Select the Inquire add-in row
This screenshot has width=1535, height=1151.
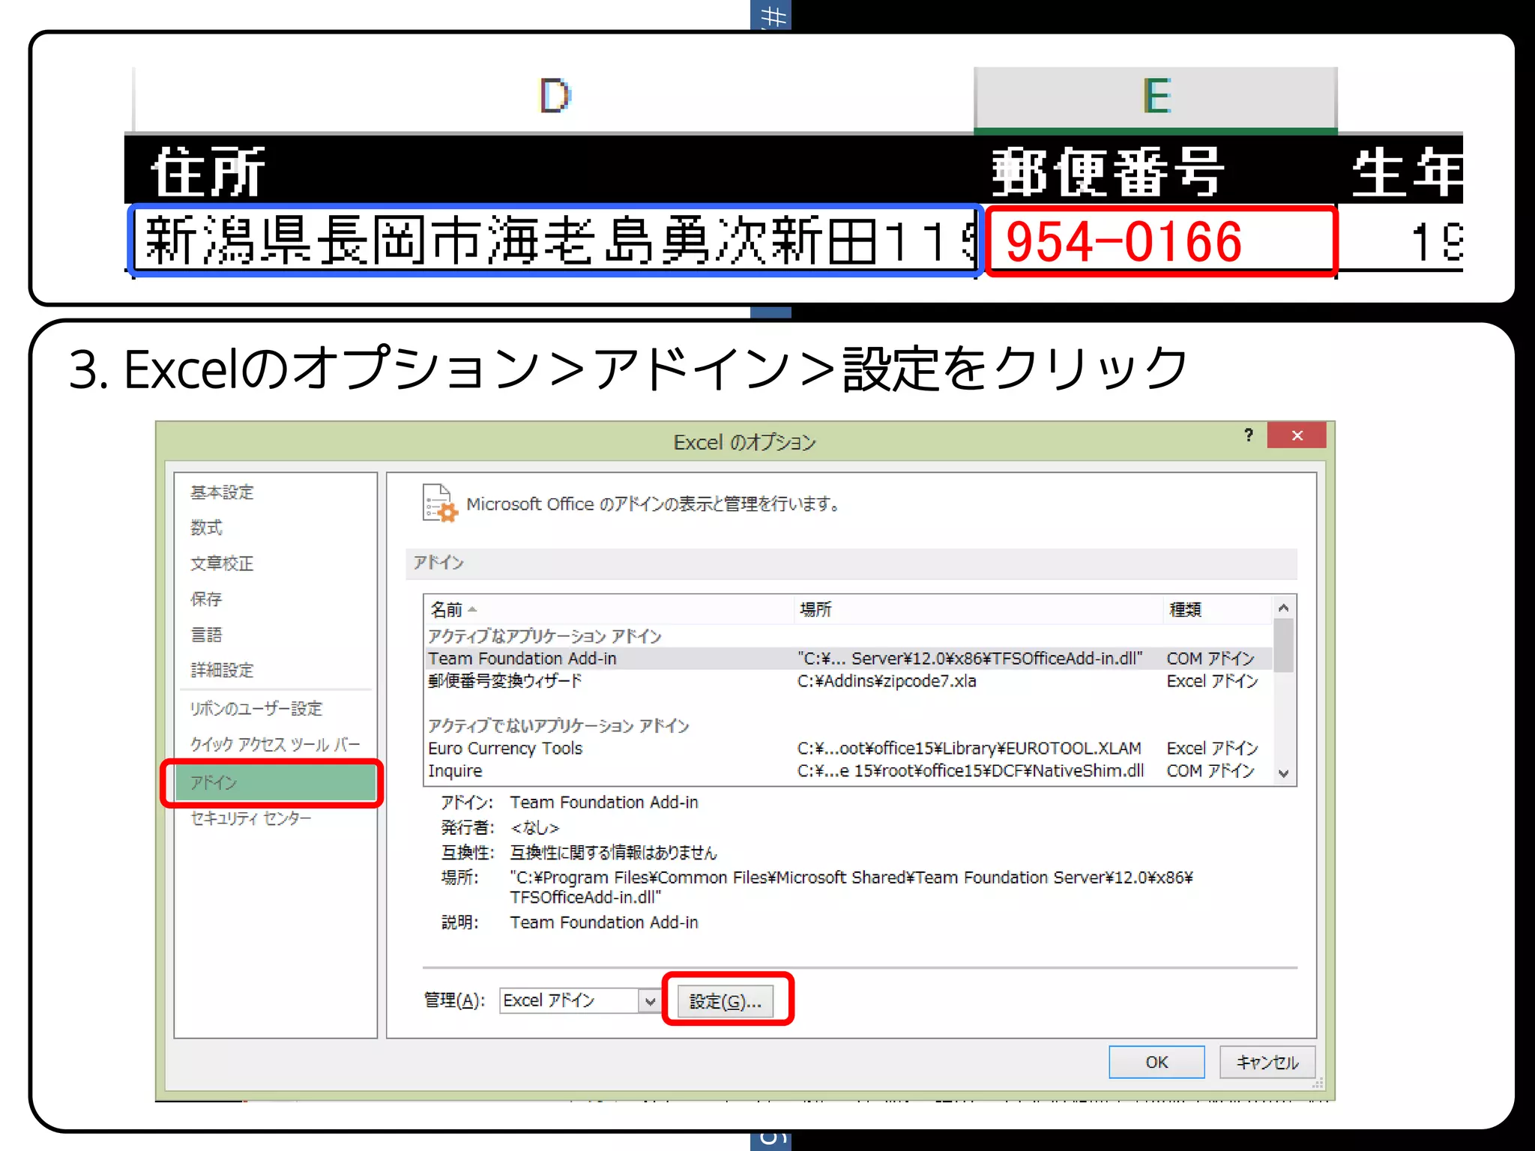pos(848,771)
